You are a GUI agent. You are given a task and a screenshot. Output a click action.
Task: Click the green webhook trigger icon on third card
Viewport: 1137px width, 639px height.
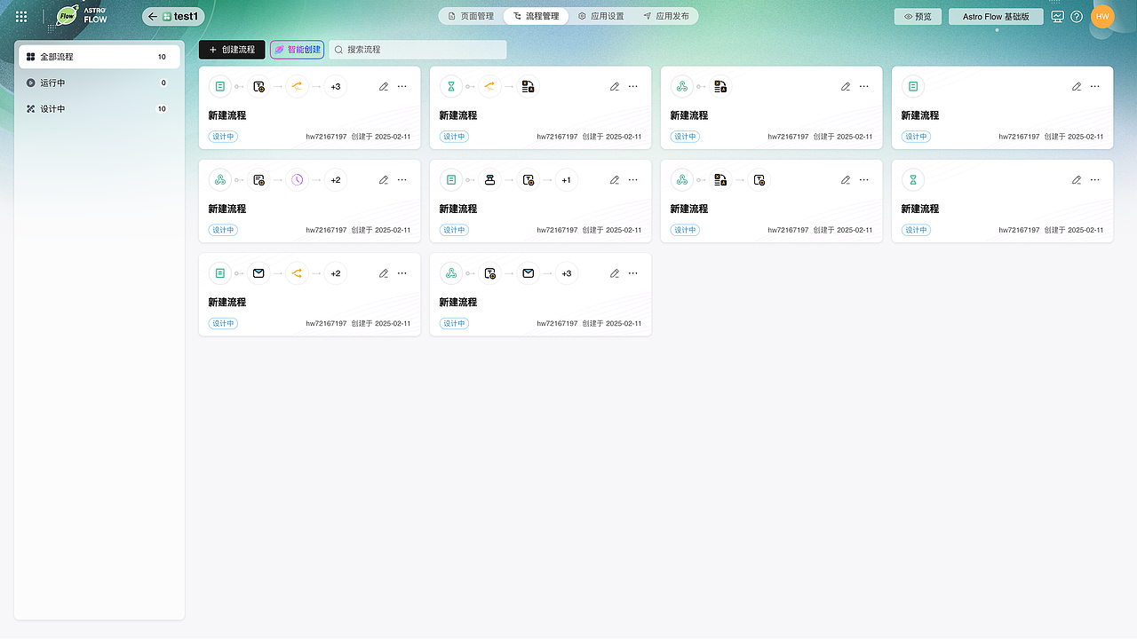[x=681, y=86]
